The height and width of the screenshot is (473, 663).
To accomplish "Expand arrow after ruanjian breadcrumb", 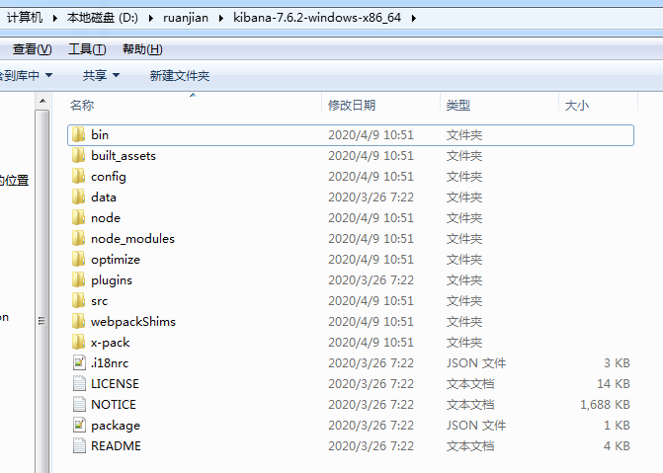I will coord(220,18).
